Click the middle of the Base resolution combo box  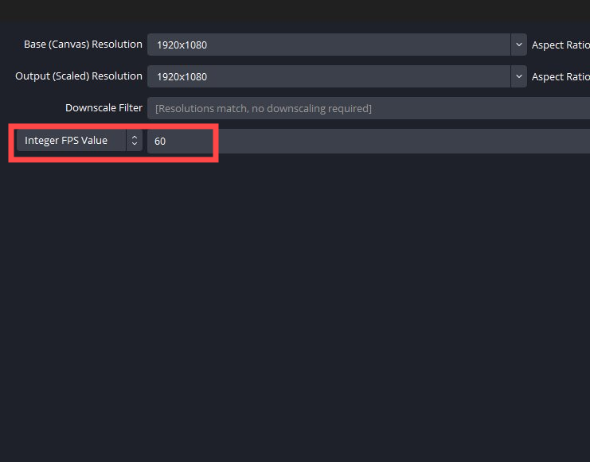[328, 45]
